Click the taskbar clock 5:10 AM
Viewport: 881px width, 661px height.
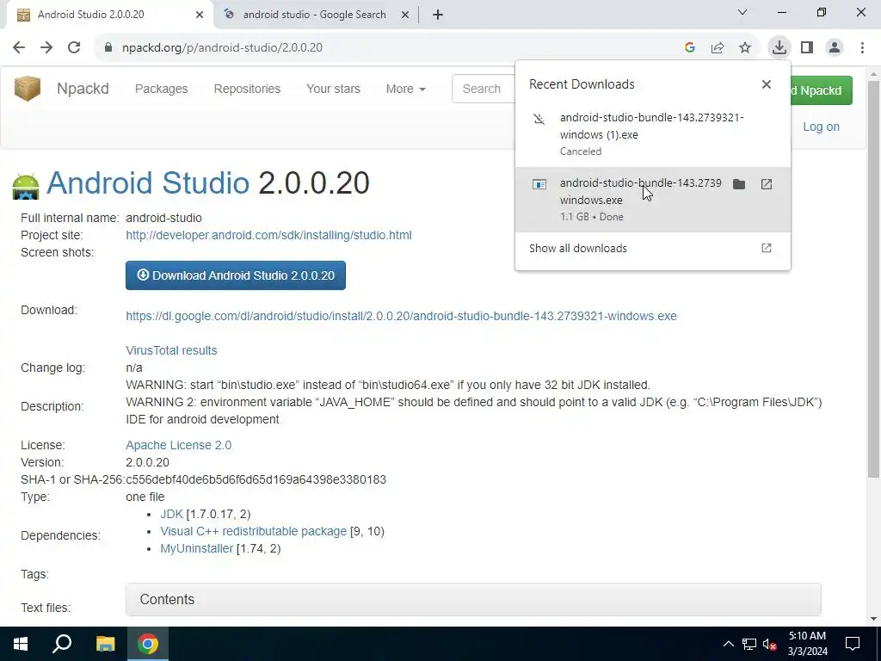tap(807, 644)
